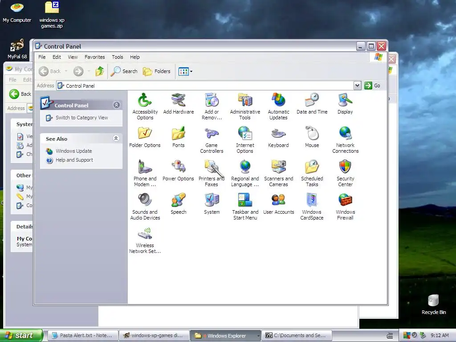Screen dimensions: 456x342
Task: Select User Accounts icon
Action: (x=278, y=204)
